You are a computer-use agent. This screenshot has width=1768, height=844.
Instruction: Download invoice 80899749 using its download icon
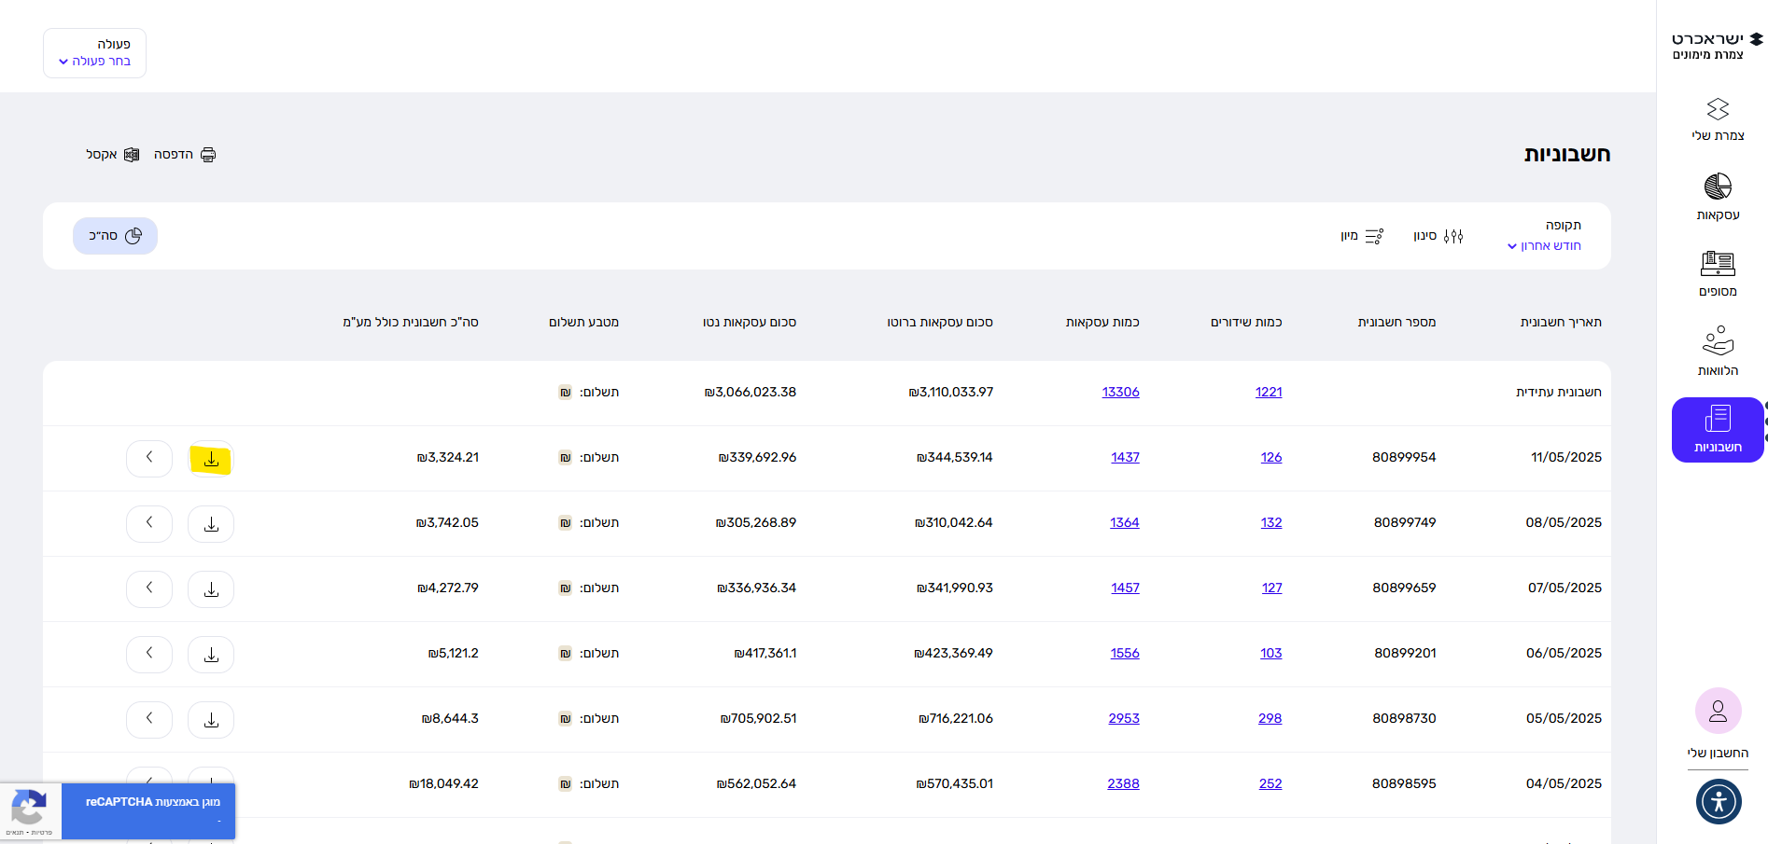pyautogui.click(x=211, y=524)
